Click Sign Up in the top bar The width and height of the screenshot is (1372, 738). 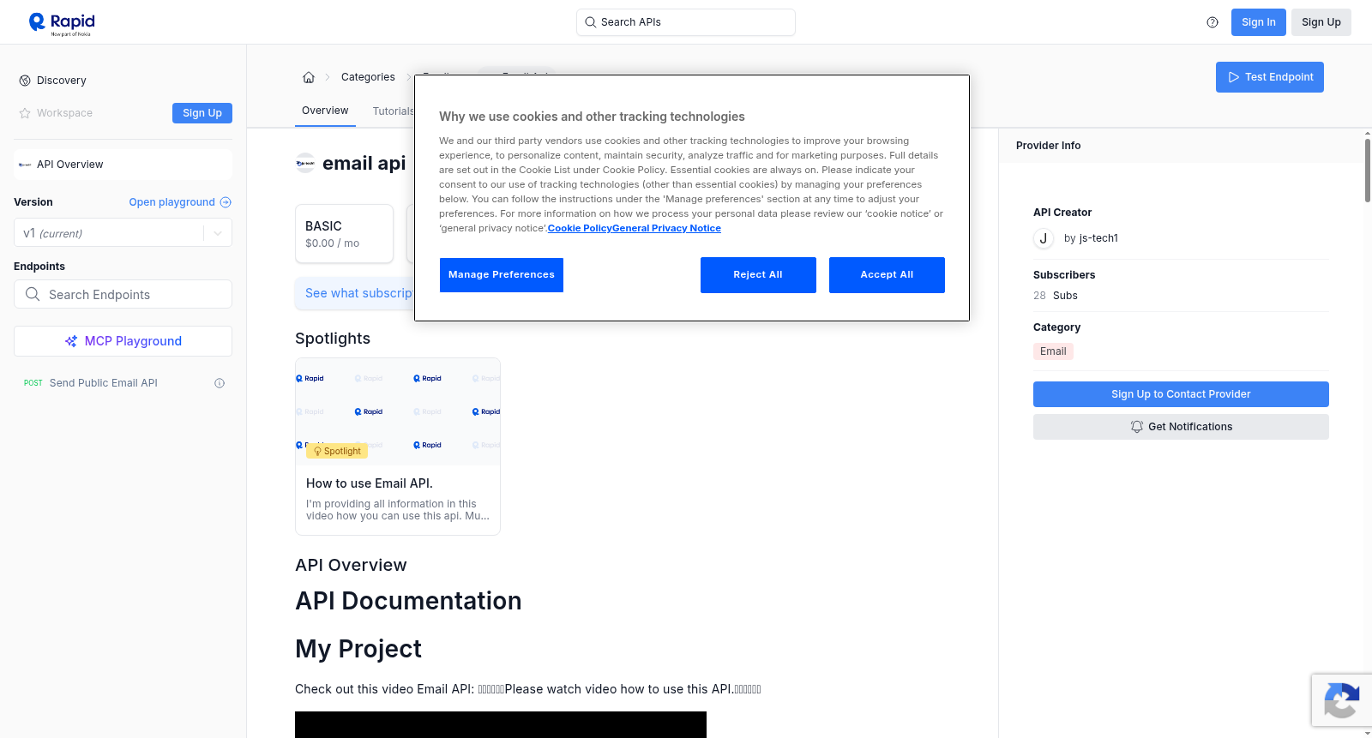click(1321, 22)
